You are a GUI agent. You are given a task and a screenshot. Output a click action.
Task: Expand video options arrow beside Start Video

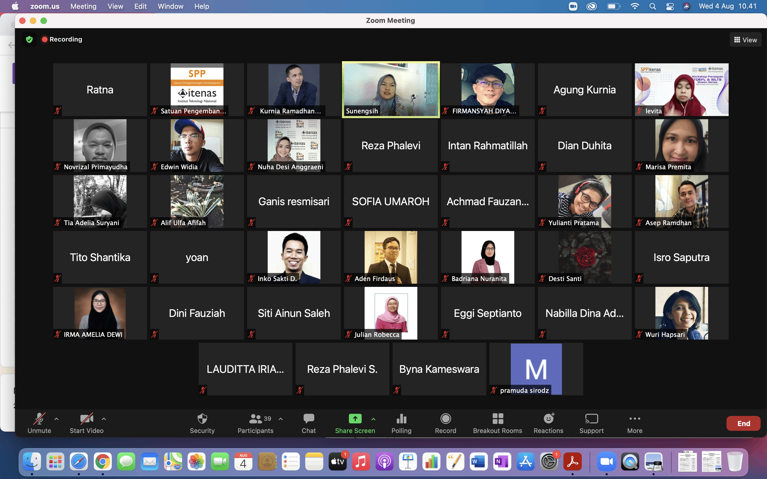[x=104, y=419]
